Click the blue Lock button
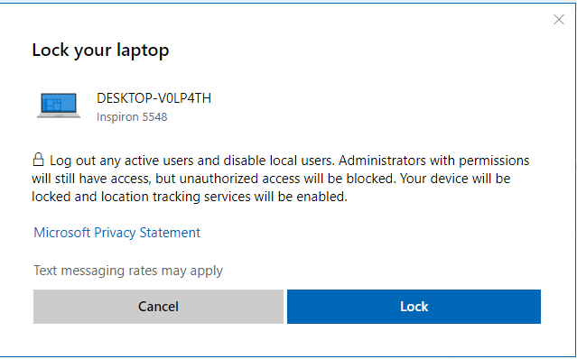Screen dimensions: 577x359 [x=414, y=307]
